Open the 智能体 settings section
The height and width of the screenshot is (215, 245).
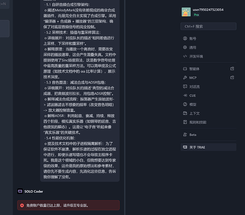pos(208,69)
